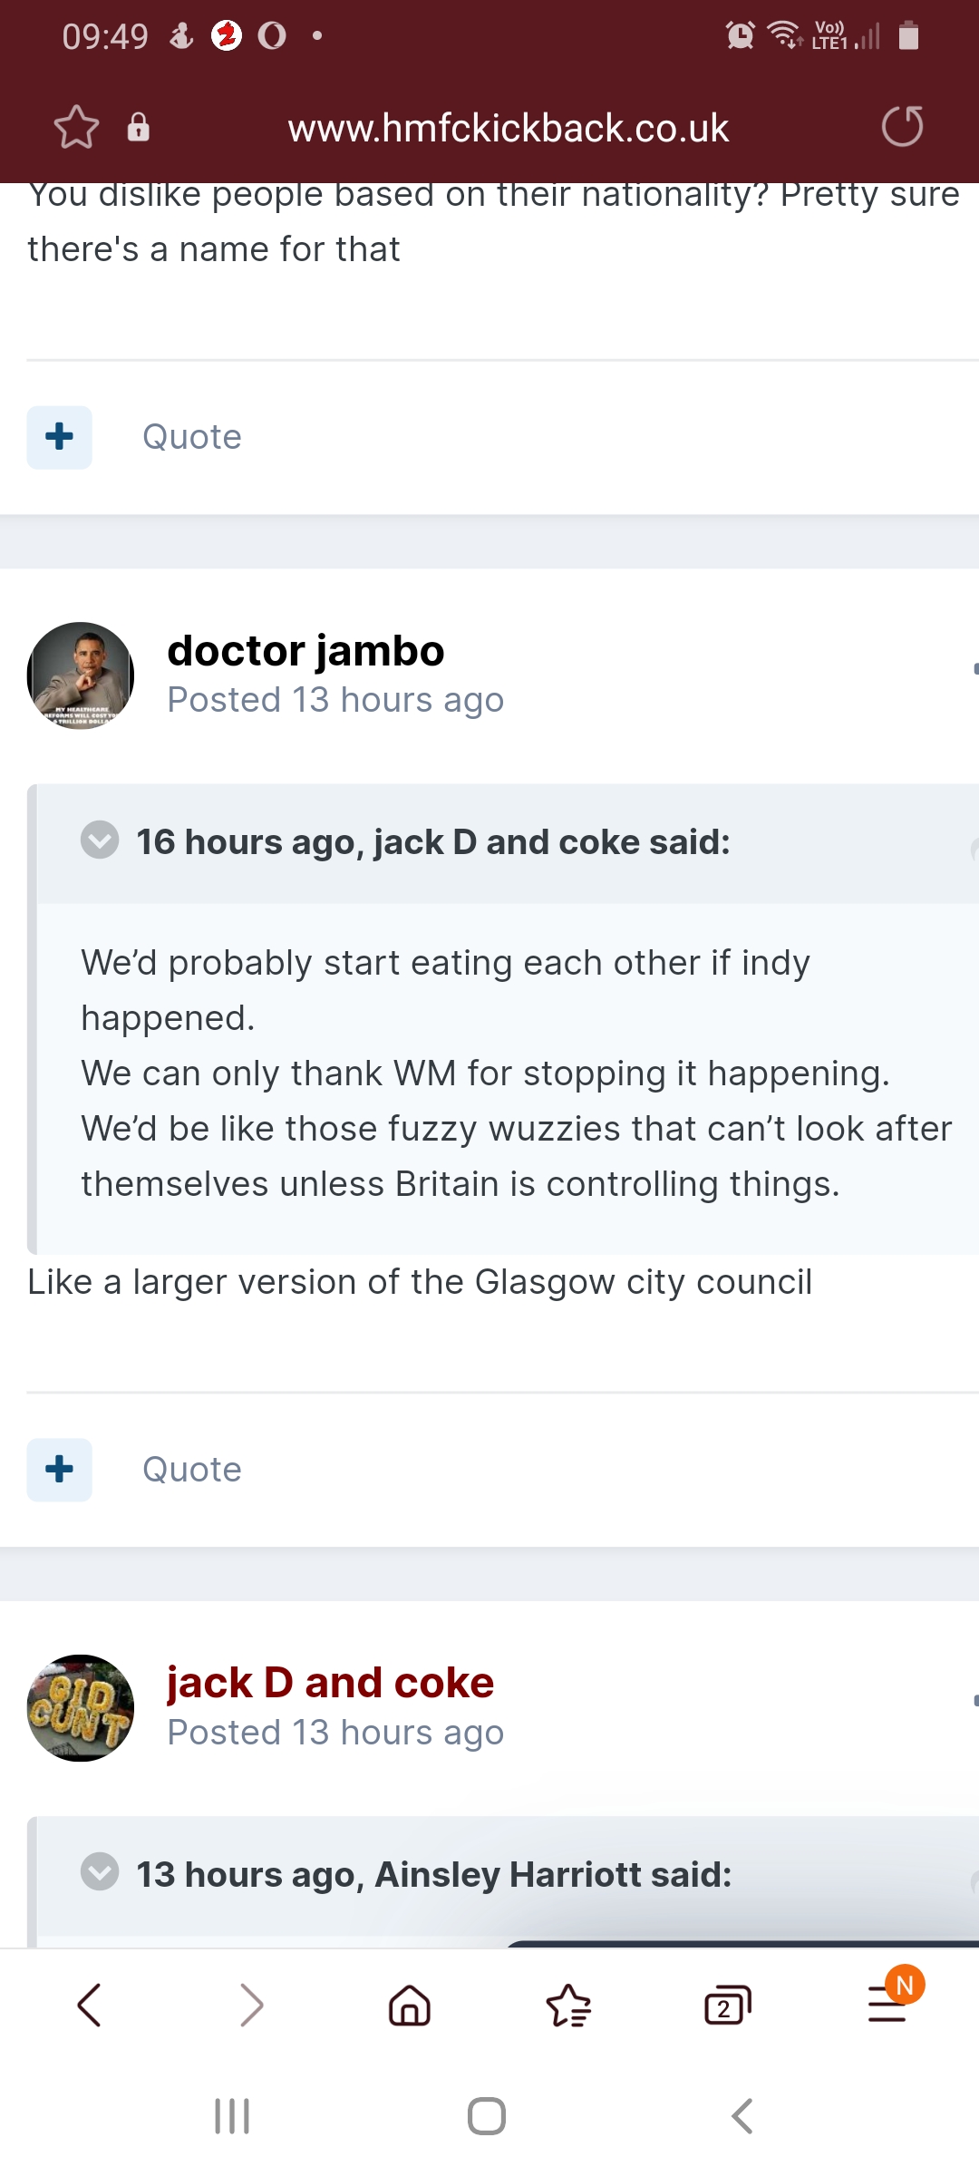Image resolution: width=979 pixels, height=2176 pixels.
Task: Tap the padlock site security icon
Action: [x=138, y=127]
